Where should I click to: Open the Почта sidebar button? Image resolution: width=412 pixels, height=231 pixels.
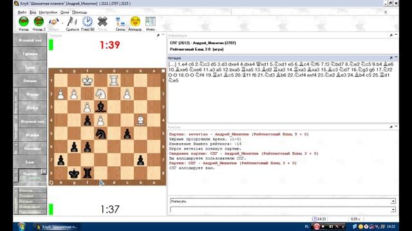(x=32, y=108)
